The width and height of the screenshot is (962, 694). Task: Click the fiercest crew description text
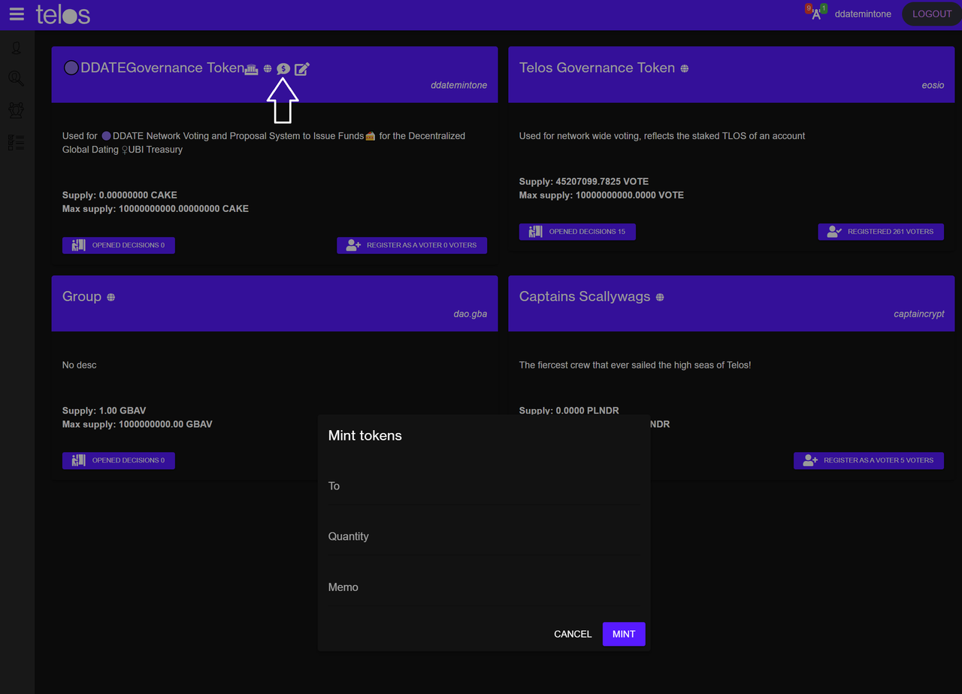(x=635, y=365)
